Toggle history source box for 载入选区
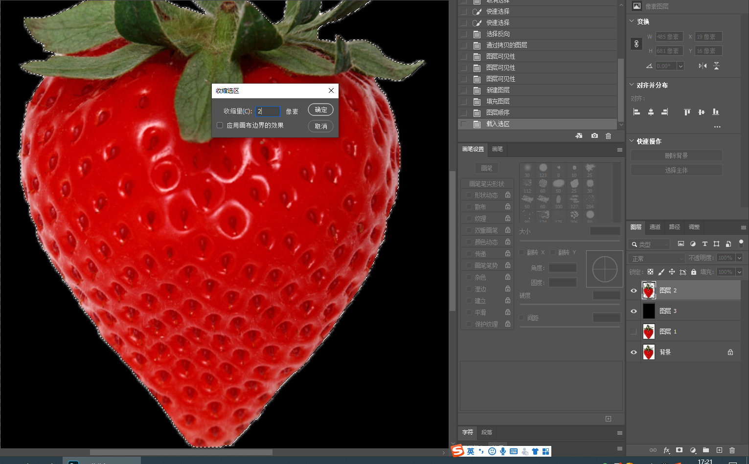Screen dimensions: 749x464 [x=463, y=124]
